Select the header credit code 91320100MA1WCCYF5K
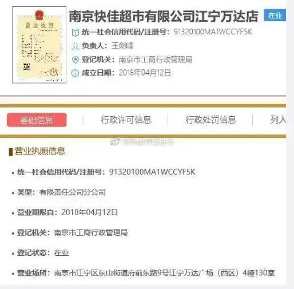Image resolution: width=294 pixels, height=289 pixels. click(213, 32)
